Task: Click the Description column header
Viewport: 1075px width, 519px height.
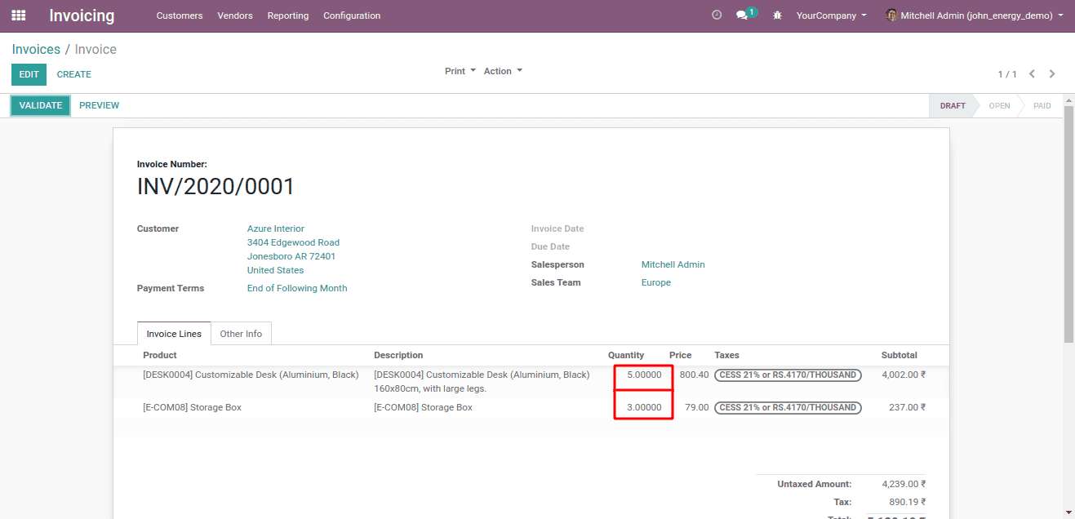Action: (x=398, y=355)
